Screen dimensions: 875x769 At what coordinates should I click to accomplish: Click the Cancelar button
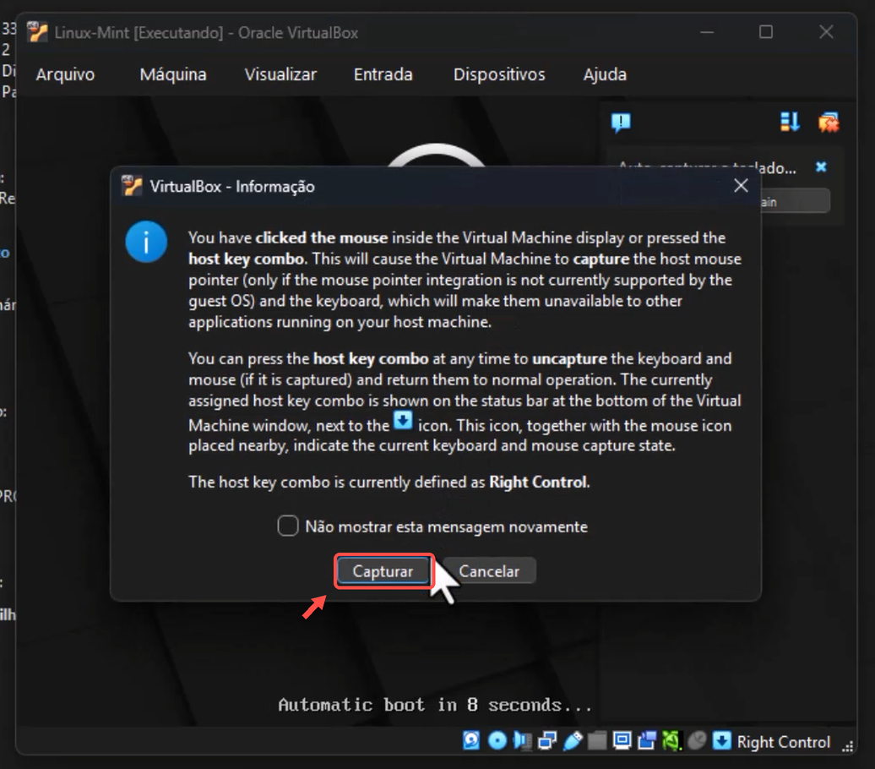pyautogui.click(x=489, y=570)
